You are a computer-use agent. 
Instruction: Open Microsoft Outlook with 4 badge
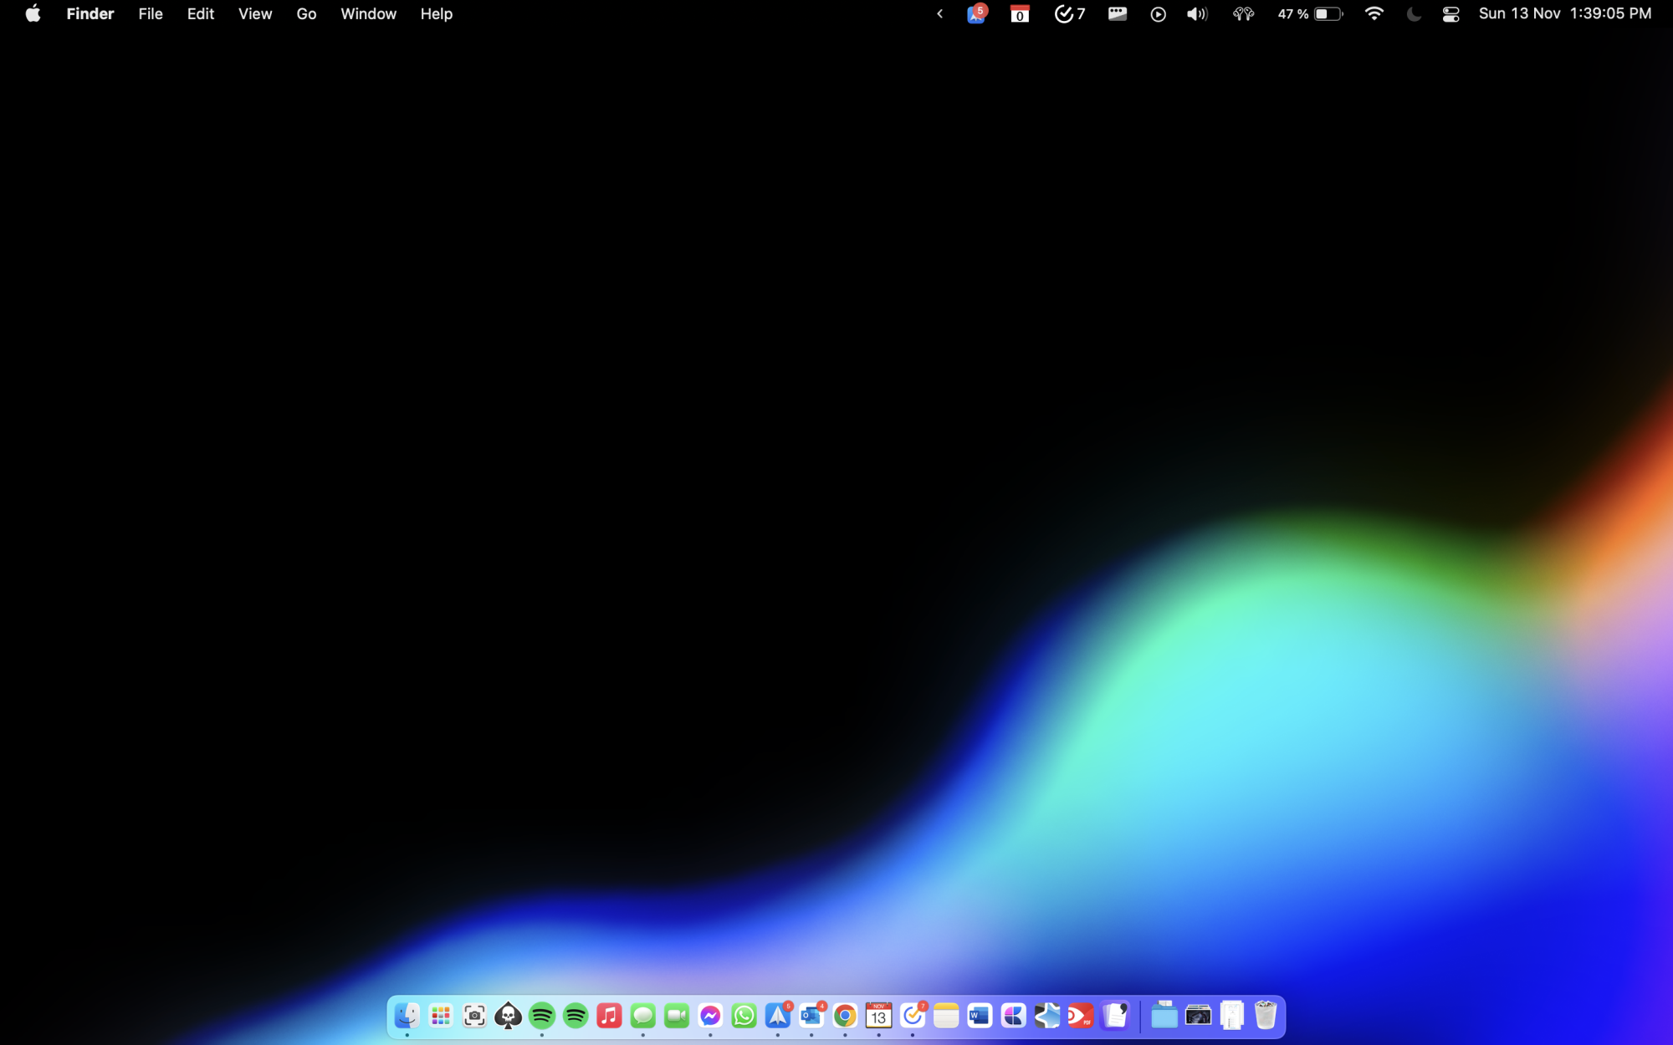tap(811, 1016)
